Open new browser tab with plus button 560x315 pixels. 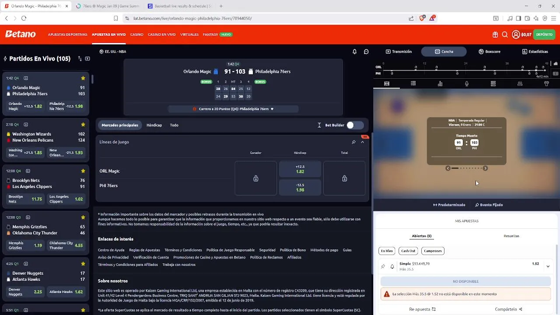221,6
